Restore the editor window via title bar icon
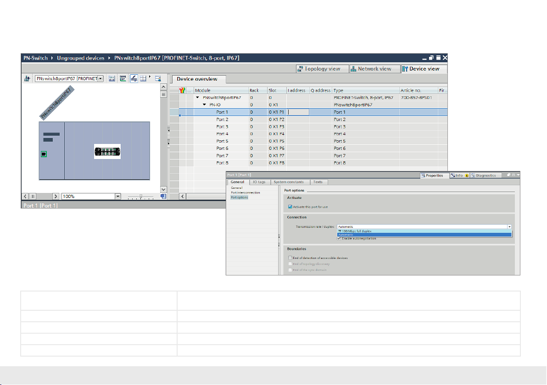 pyautogui.click(x=431, y=58)
